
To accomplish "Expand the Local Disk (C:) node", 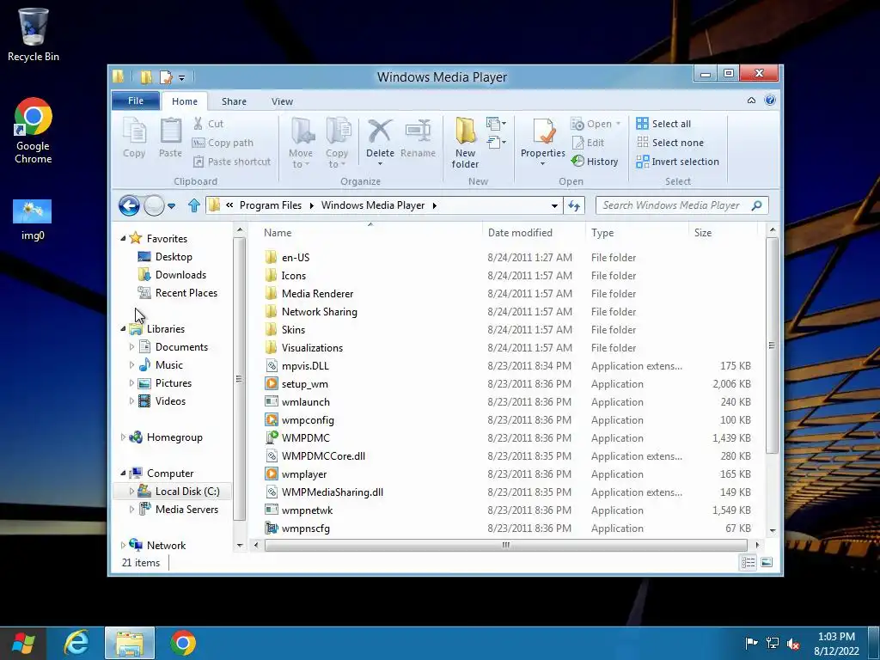I will (131, 491).
